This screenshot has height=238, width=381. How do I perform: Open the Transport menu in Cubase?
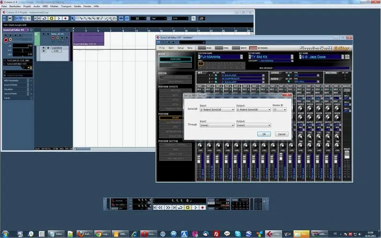[66, 6]
